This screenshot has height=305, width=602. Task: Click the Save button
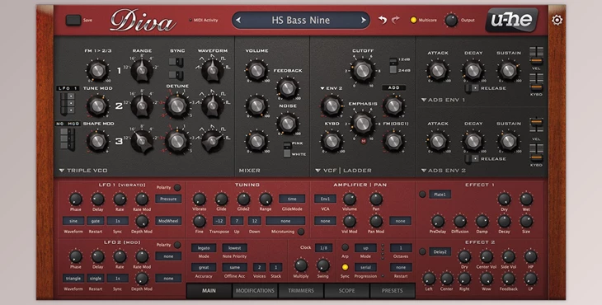click(73, 21)
